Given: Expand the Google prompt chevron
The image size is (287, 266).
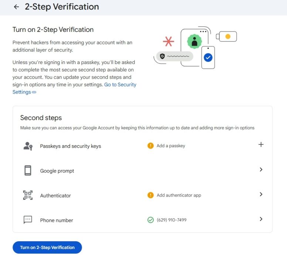Looking at the screenshot, I should (x=261, y=169).
